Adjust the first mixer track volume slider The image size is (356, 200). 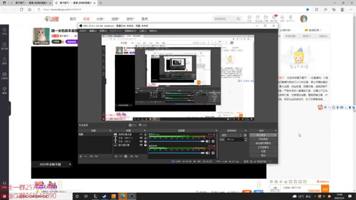[177, 141]
